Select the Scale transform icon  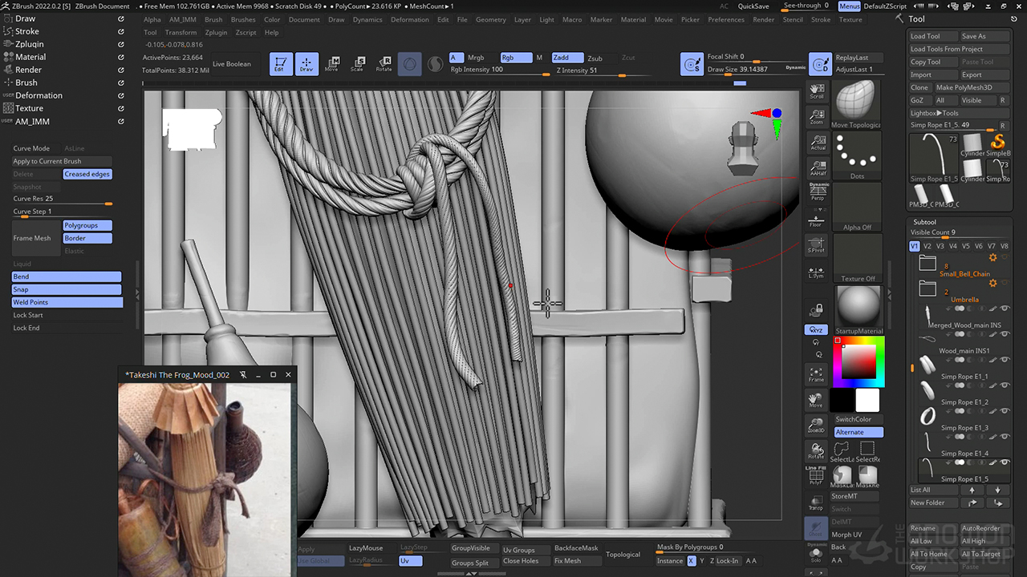[x=357, y=64]
